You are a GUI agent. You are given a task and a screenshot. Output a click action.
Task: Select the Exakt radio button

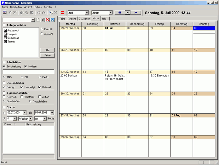(40, 77)
